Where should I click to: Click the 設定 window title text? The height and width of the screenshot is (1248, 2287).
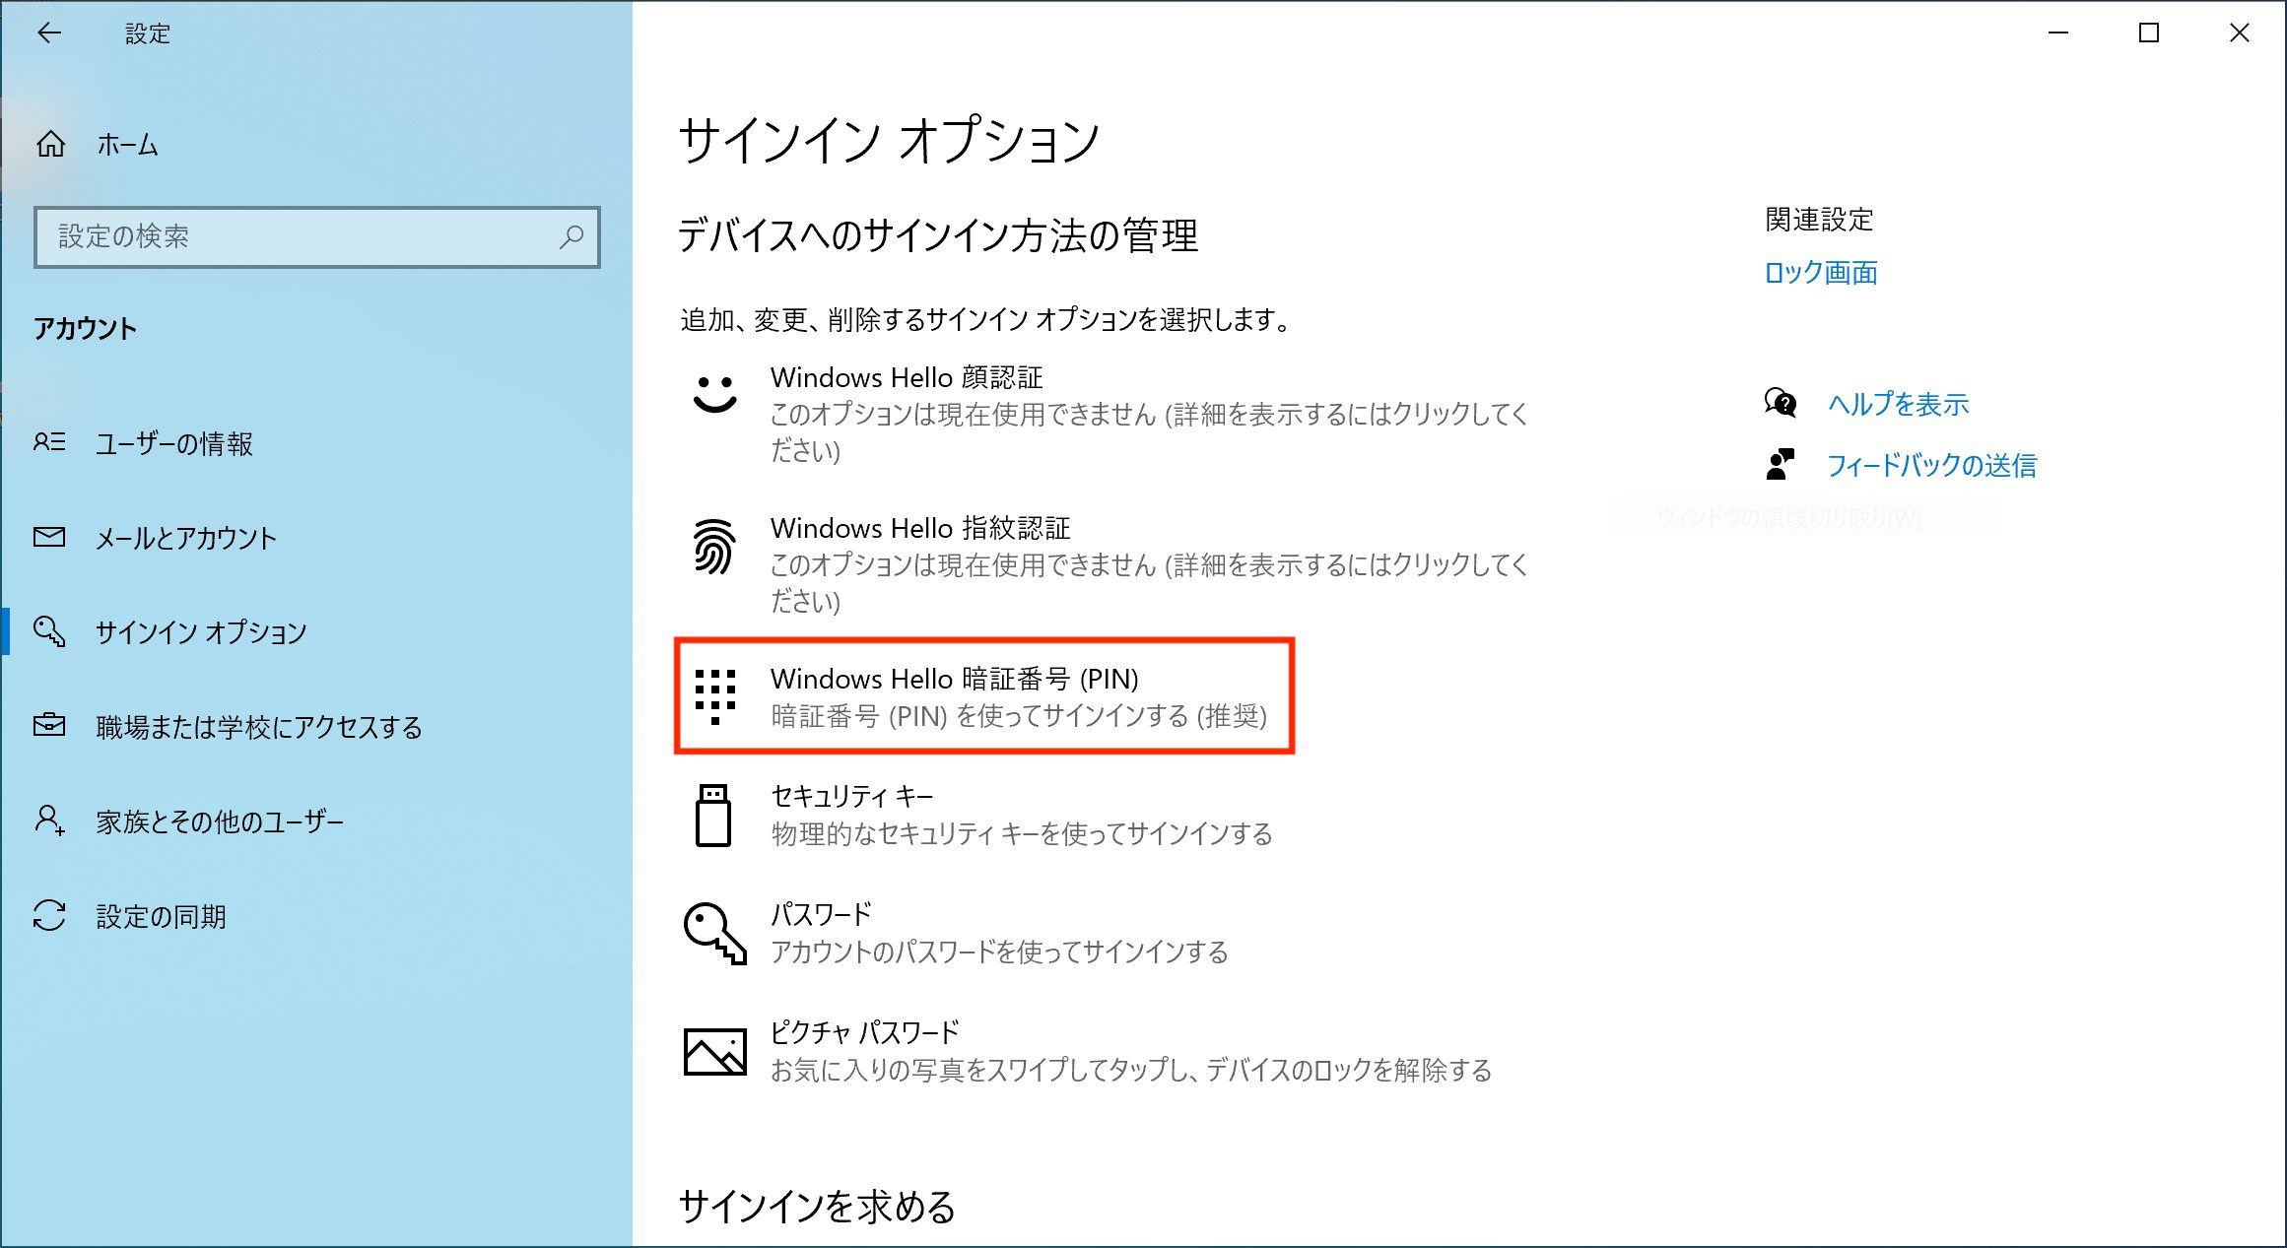(148, 33)
